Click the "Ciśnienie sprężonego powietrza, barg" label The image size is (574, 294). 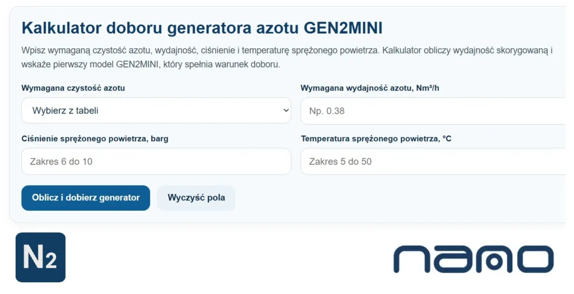click(x=95, y=138)
